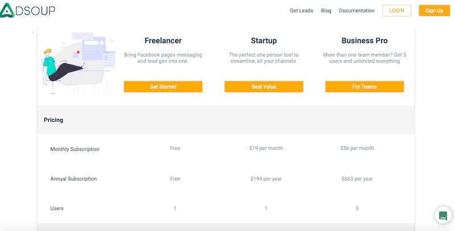Click the Pricing section header
Viewport: 455px width, 231px height.
[x=53, y=120]
